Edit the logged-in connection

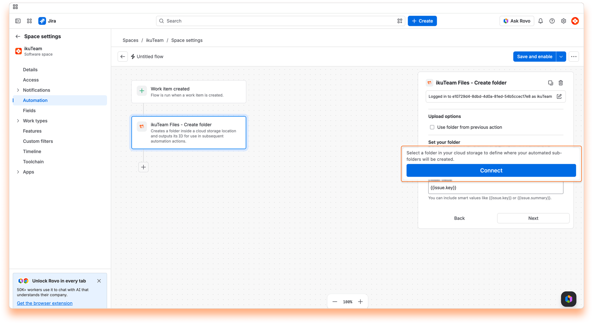559,96
